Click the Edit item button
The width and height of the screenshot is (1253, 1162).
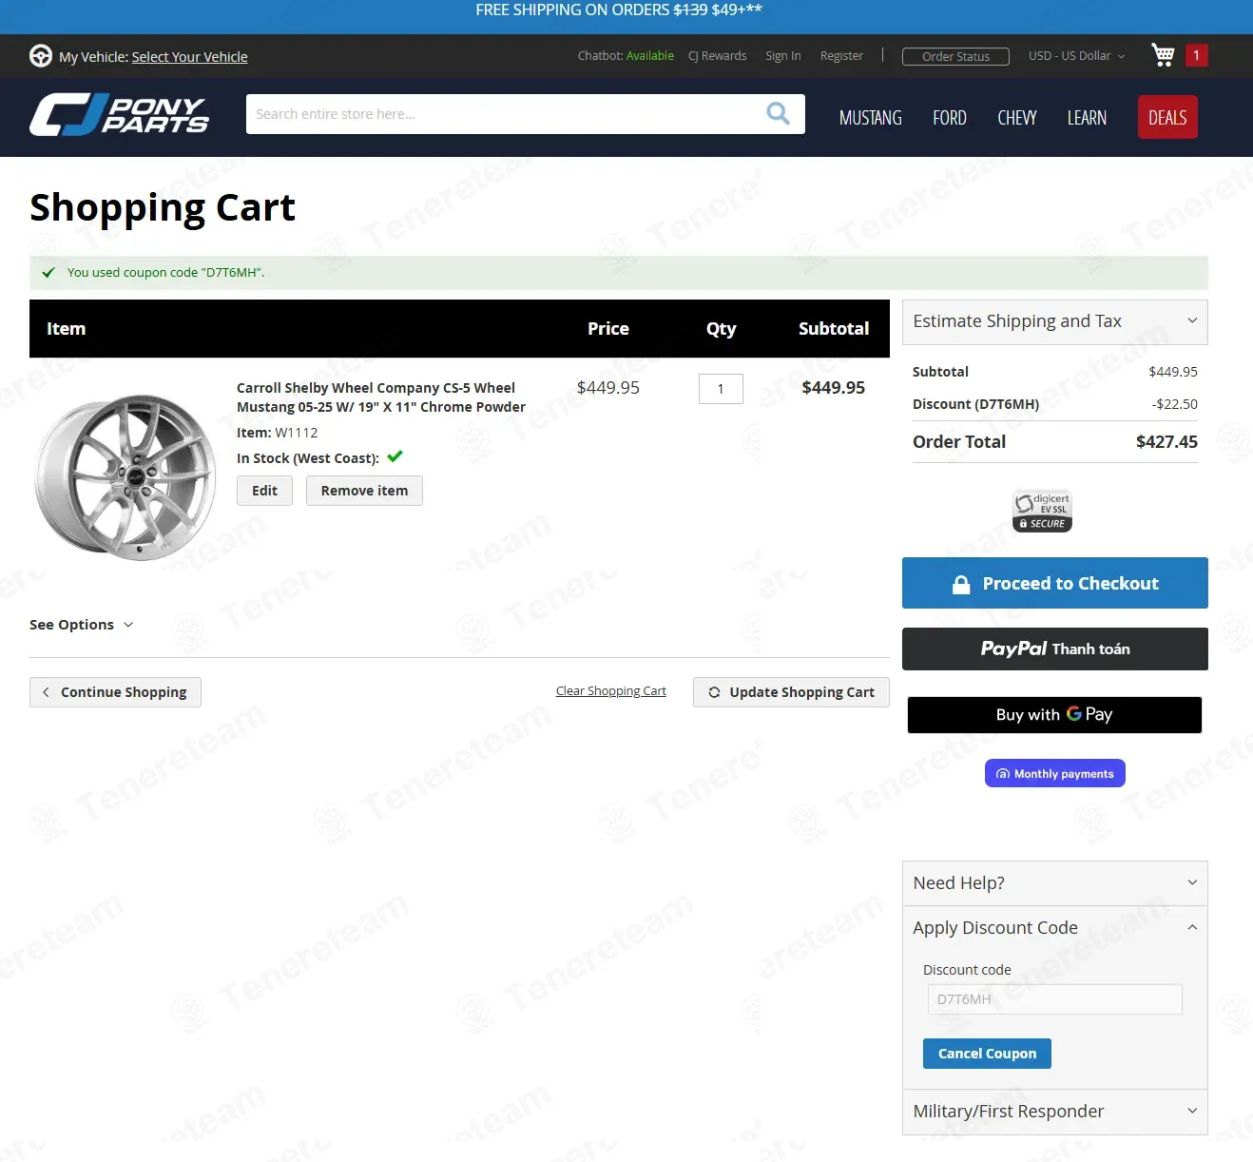264,491
